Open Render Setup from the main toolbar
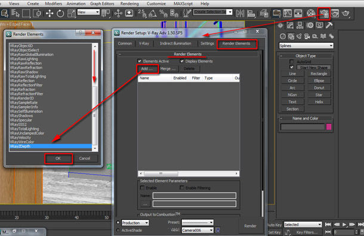The image size is (364, 236). click(324, 14)
